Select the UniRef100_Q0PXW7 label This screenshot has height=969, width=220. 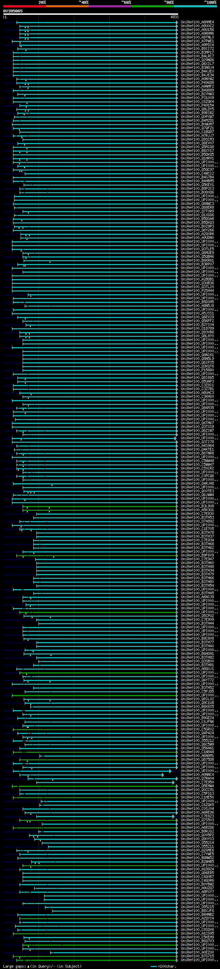[x=197, y=117]
